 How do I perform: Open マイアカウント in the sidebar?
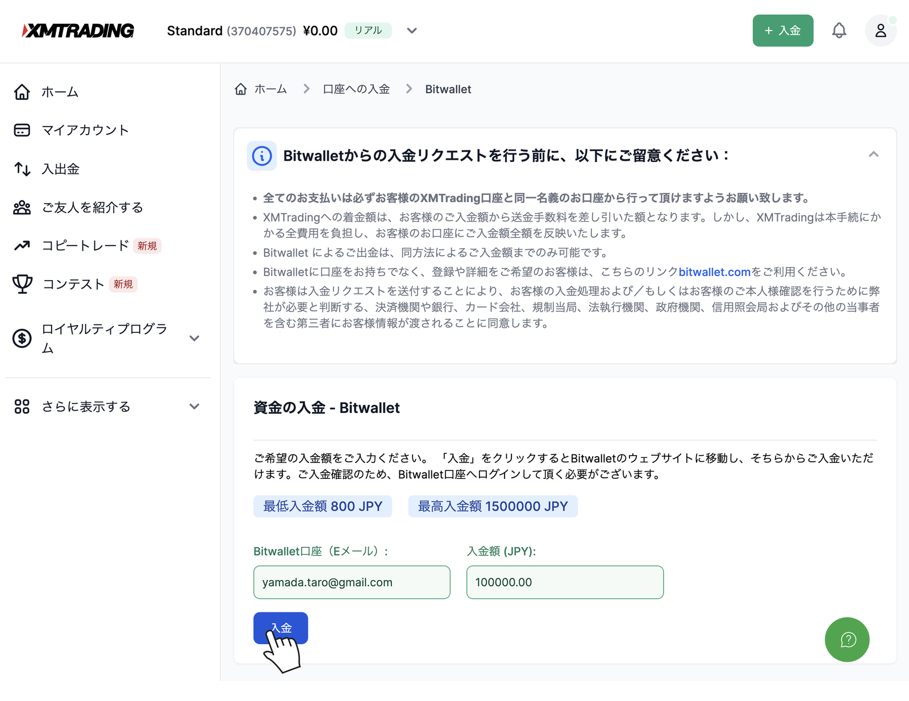click(85, 130)
